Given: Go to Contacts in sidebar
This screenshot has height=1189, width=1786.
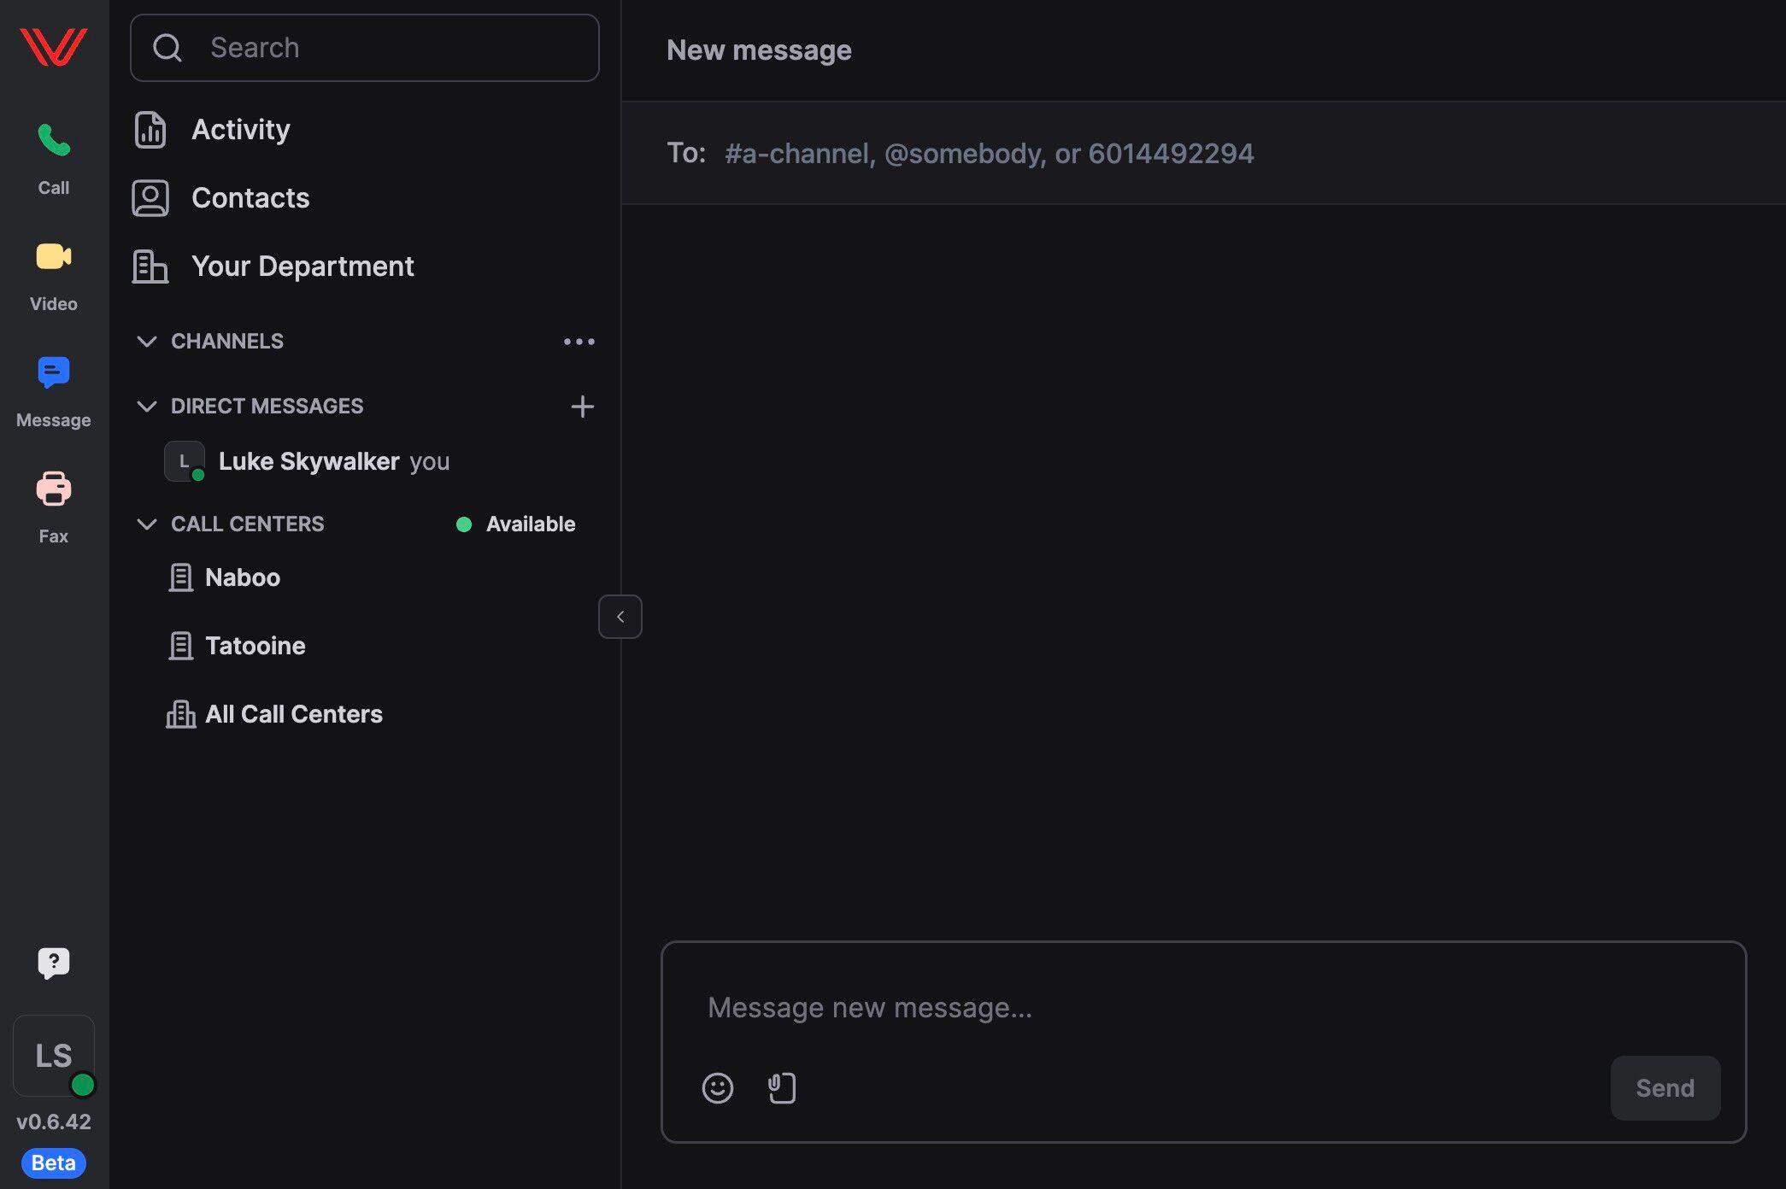Looking at the screenshot, I should [x=250, y=198].
